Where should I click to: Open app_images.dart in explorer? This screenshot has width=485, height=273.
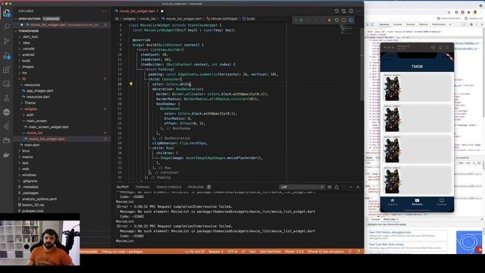(40, 91)
